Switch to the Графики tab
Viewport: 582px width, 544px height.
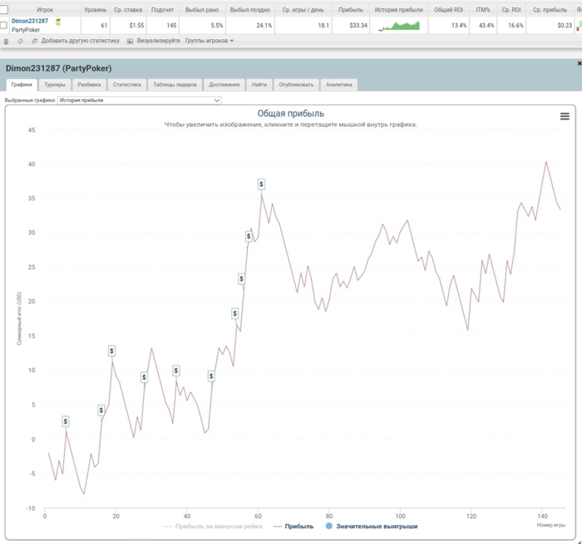coord(22,85)
